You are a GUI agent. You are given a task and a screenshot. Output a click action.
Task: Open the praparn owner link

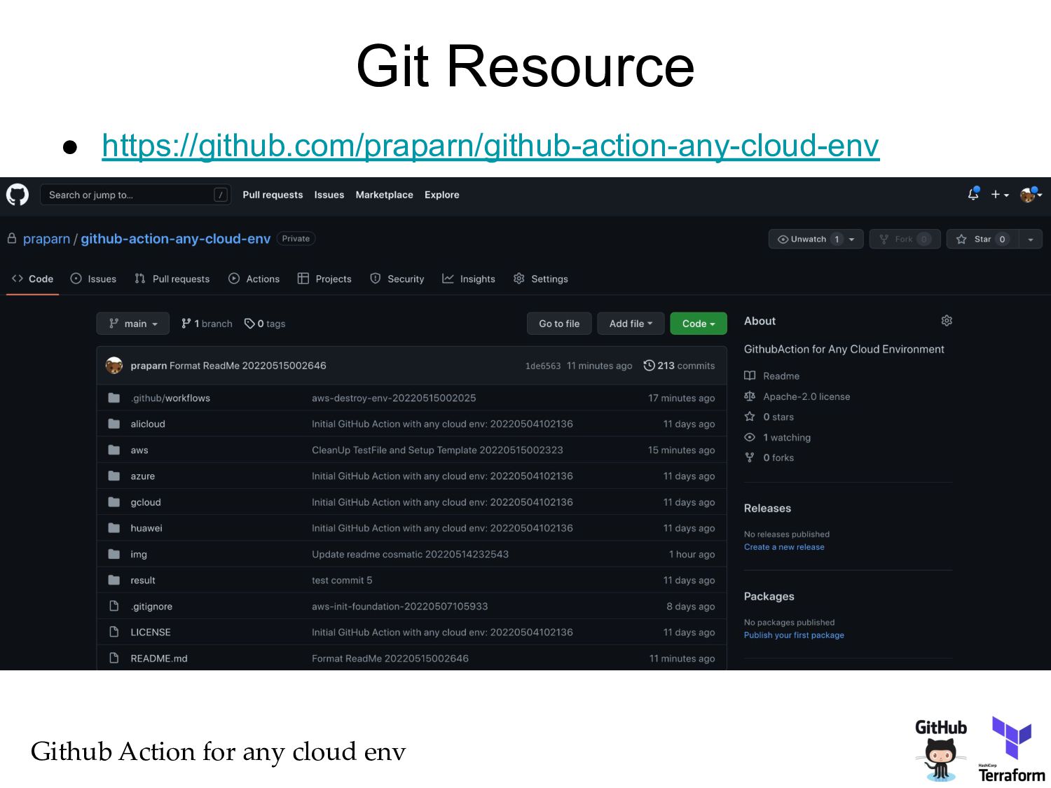click(46, 239)
